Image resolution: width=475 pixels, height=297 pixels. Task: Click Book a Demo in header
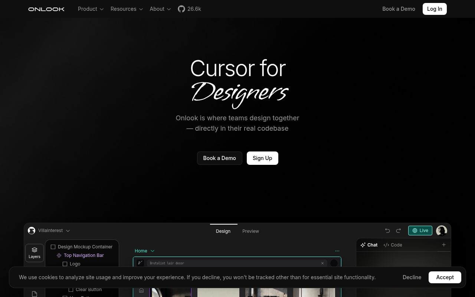pyautogui.click(x=399, y=9)
